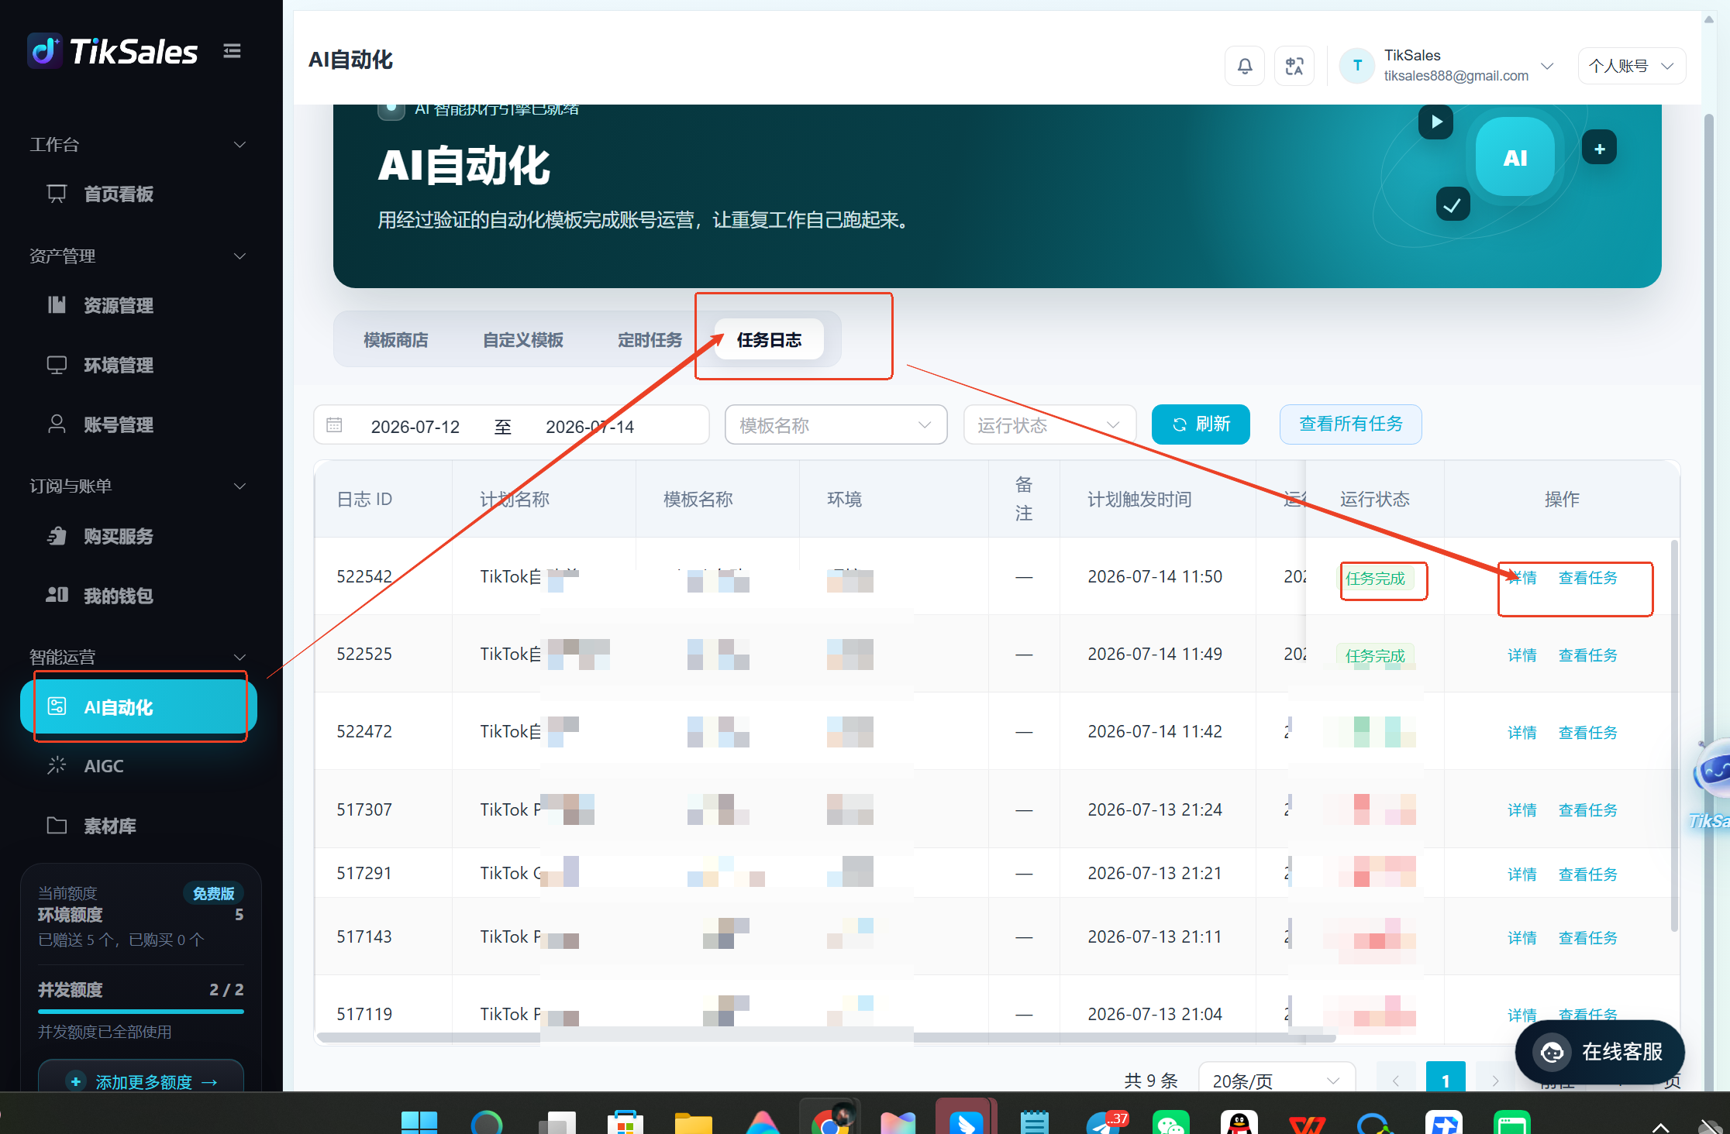Open the 在线客服 chat widget
1730x1134 pixels.
(x=1600, y=1052)
